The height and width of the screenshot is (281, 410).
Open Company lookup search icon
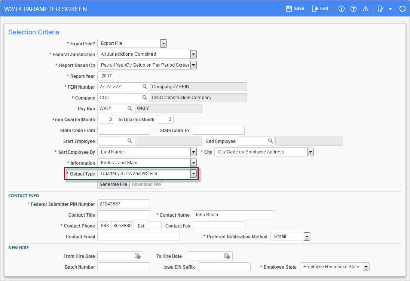[x=145, y=98]
